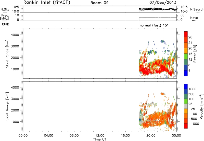This screenshot has width=204, height=141.
Task: Select the 'Beam 09' header label
Action: [99, 3]
